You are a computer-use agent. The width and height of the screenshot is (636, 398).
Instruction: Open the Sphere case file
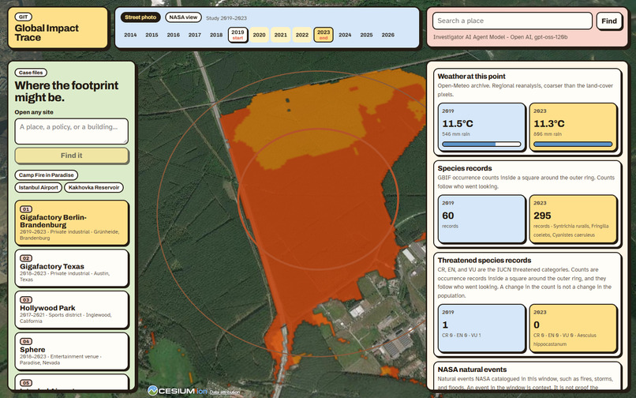click(x=72, y=351)
